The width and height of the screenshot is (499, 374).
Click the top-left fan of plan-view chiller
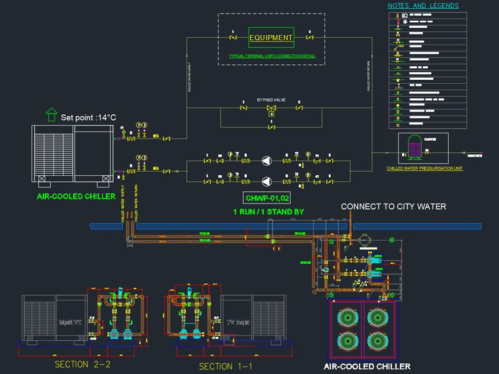click(347, 317)
